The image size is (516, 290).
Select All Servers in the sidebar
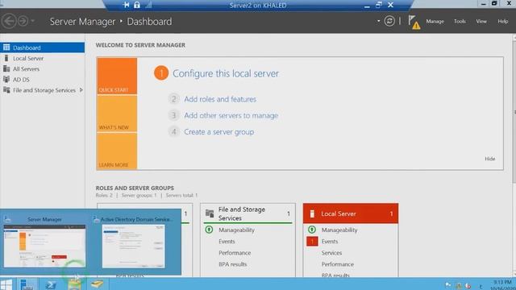pyautogui.click(x=43, y=68)
